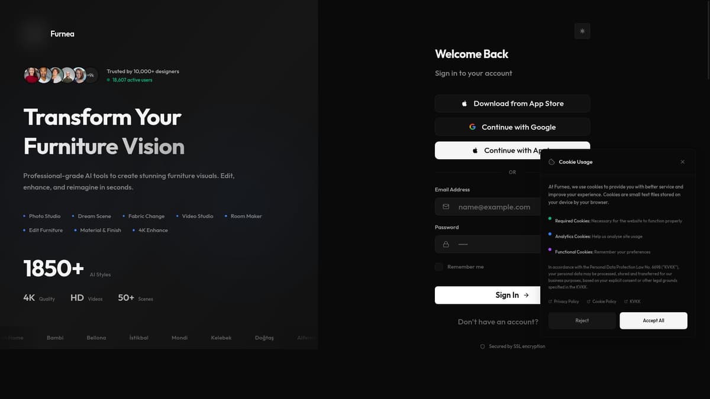This screenshot has width=710, height=399.
Task: Click the padlock icon in password field
Action: [x=446, y=244]
